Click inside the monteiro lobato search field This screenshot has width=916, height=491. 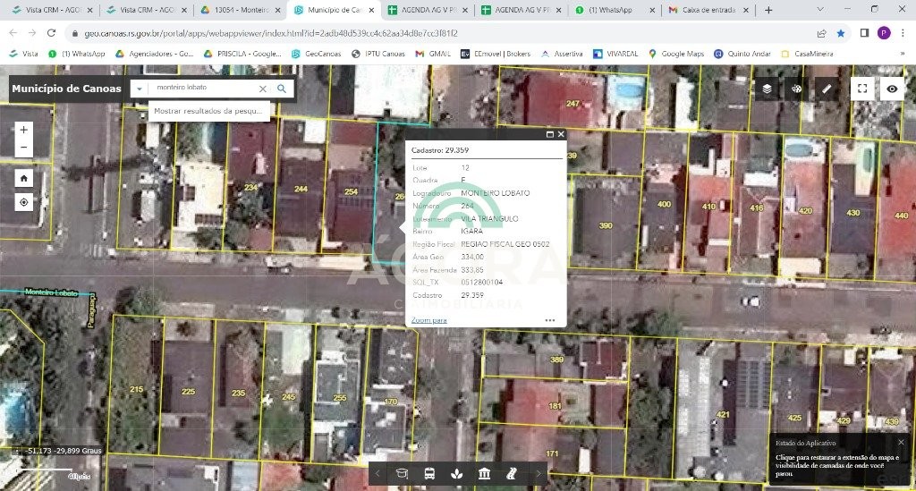pyautogui.click(x=201, y=89)
